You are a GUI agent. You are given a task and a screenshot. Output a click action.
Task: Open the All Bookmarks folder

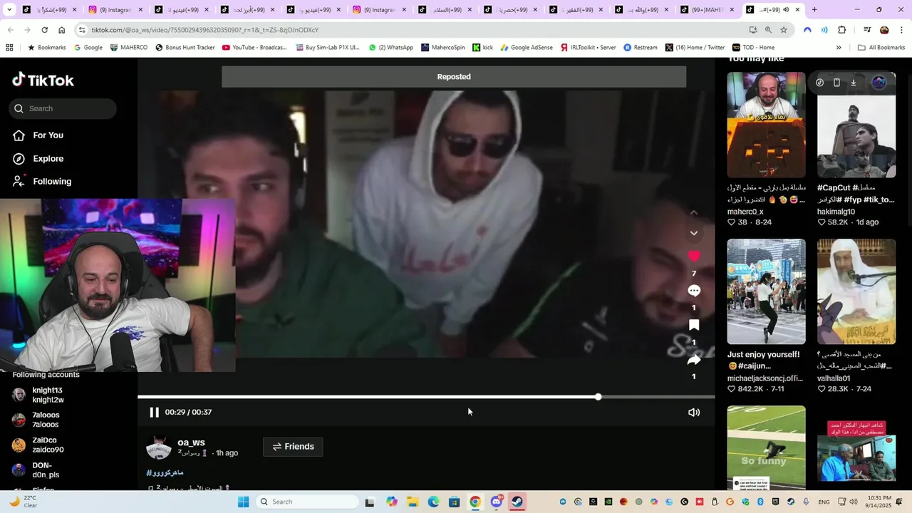(881, 48)
